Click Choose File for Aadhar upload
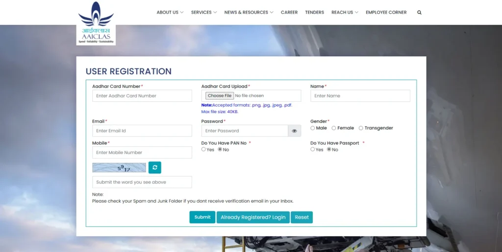This screenshot has width=502, height=252. (x=219, y=96)
